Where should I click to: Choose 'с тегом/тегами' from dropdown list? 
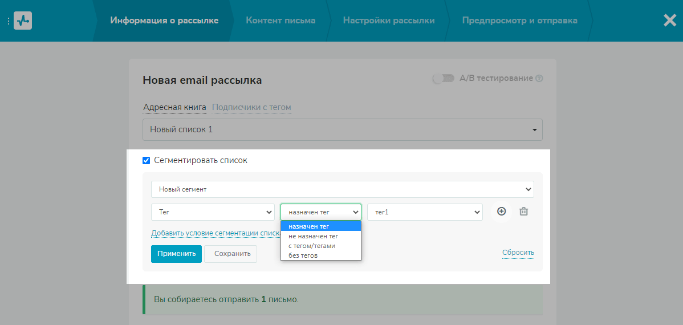coord(312,246)
